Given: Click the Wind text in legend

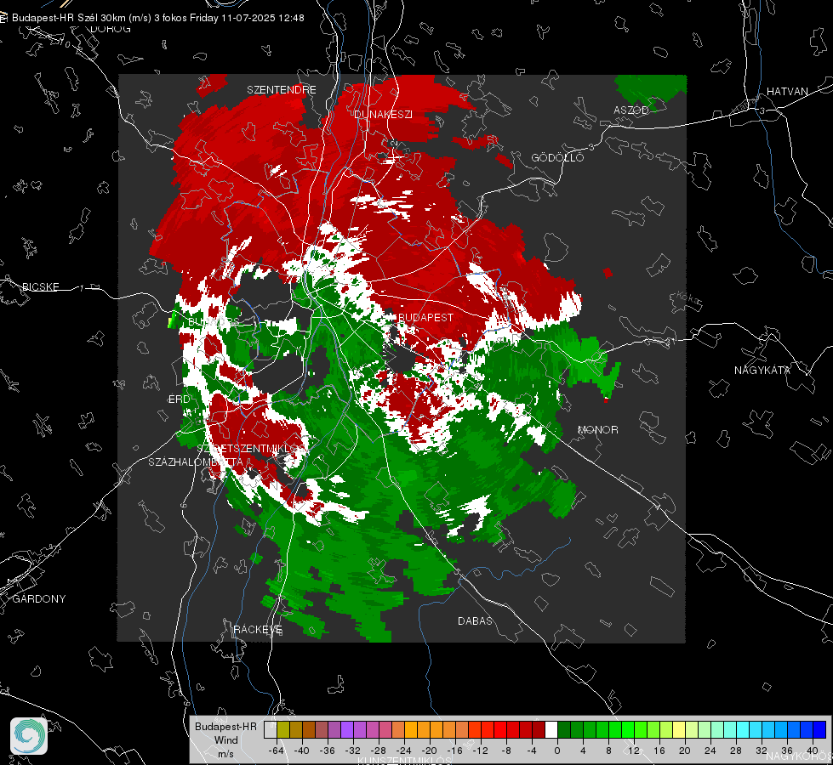Looking at the screenshot, I should pyautogui.click(x=225, y=740).
